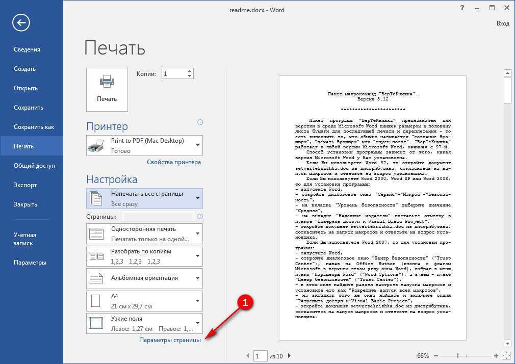Viewport: 515px width, 364px height.
Task: Click the one-sided print icon
Action: click(x=96, y=234)
